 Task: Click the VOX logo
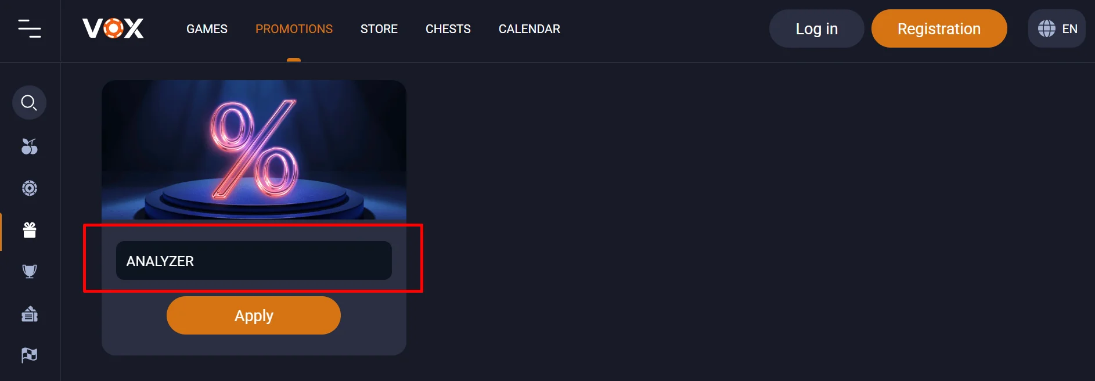(113, 28)
